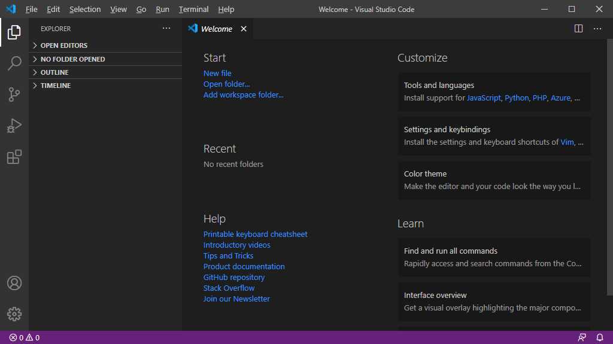Open the GitHub repository link
Viewport: 613px width, 344px height.
[234, 277]
